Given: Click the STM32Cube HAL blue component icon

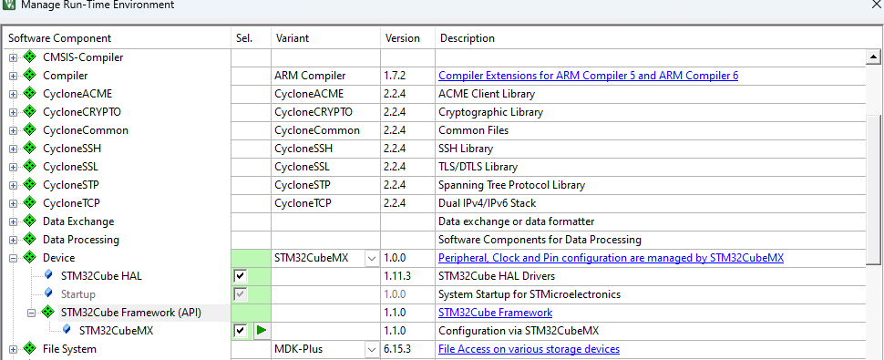Looking at the screenshot, I should 49,275.
